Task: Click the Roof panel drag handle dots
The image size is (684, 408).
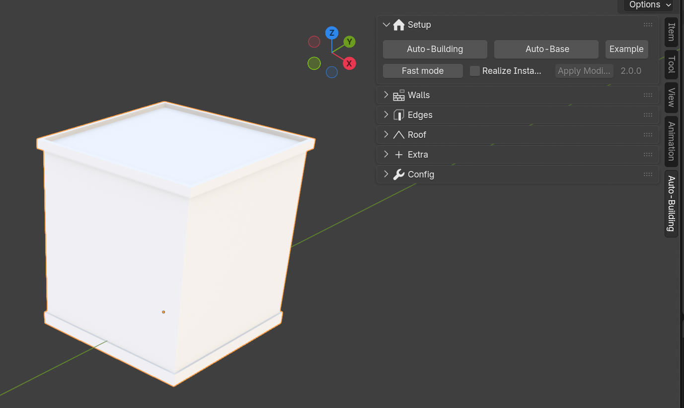Action: [648, 135]
